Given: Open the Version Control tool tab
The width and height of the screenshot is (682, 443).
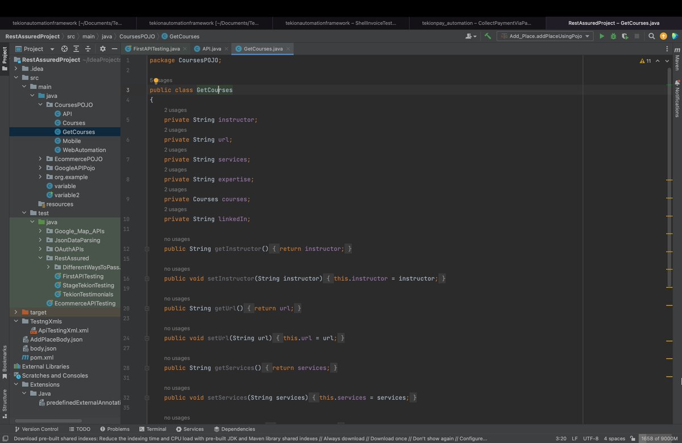Looking at the screenshot, I should pyautogui.click(x=37, y=429).
